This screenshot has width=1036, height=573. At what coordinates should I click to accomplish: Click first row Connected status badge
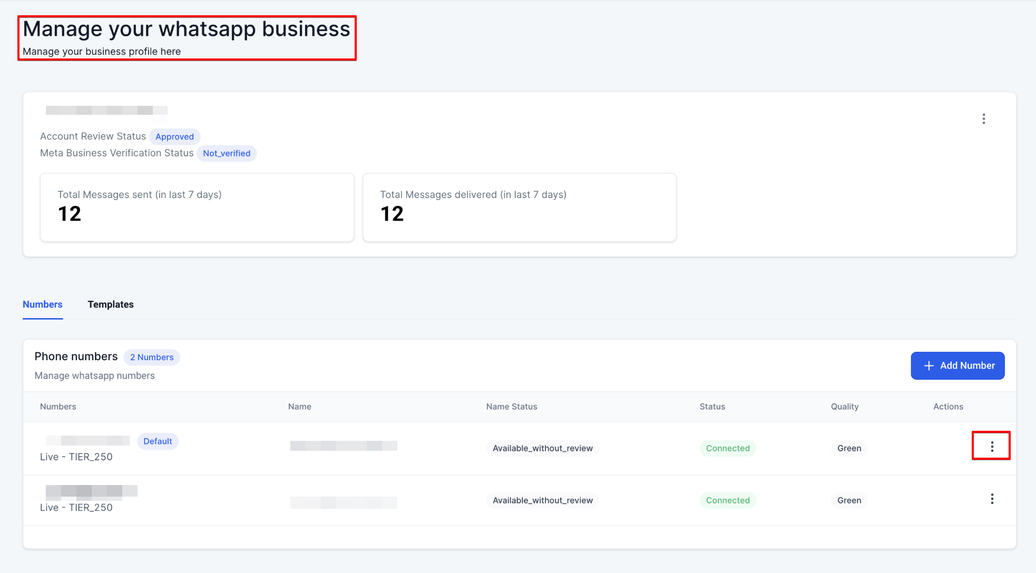pos(728,448)
